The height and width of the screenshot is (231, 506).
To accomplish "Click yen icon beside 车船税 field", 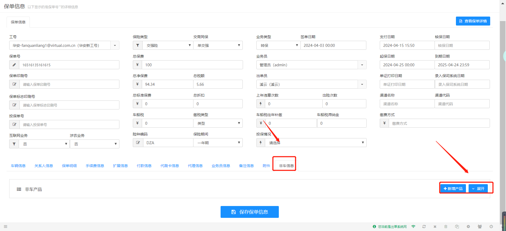I will [x=137, y=123].
